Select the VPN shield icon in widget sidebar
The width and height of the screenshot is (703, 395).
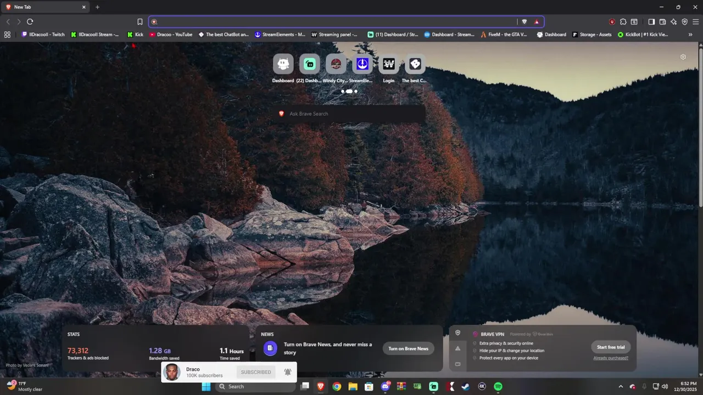click(x=457, y=333)
